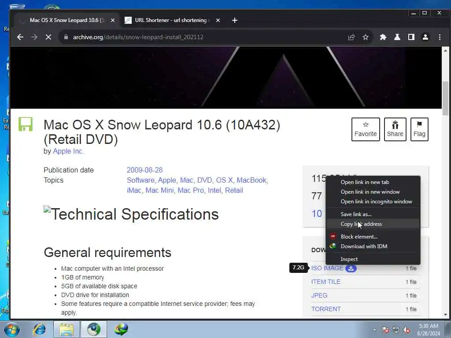Click the Share gift button
The height and width of the screenshot is (338, 451).
395,129
